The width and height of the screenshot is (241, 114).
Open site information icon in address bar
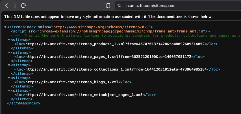[119, 6]
